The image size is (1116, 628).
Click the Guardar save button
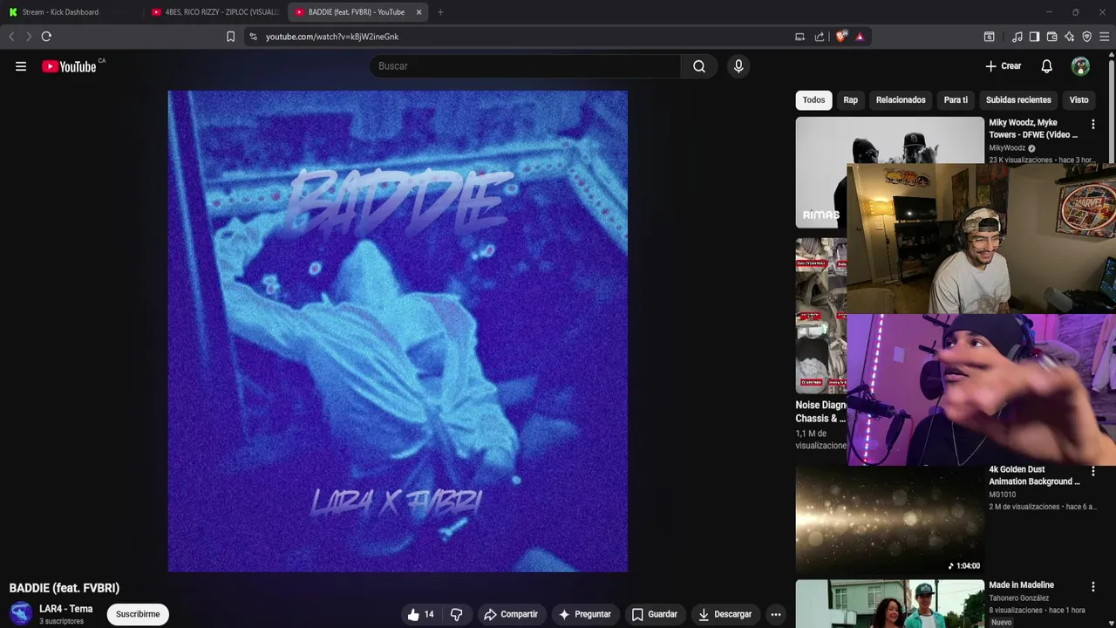pyautogui.click(x=654, y=614)
